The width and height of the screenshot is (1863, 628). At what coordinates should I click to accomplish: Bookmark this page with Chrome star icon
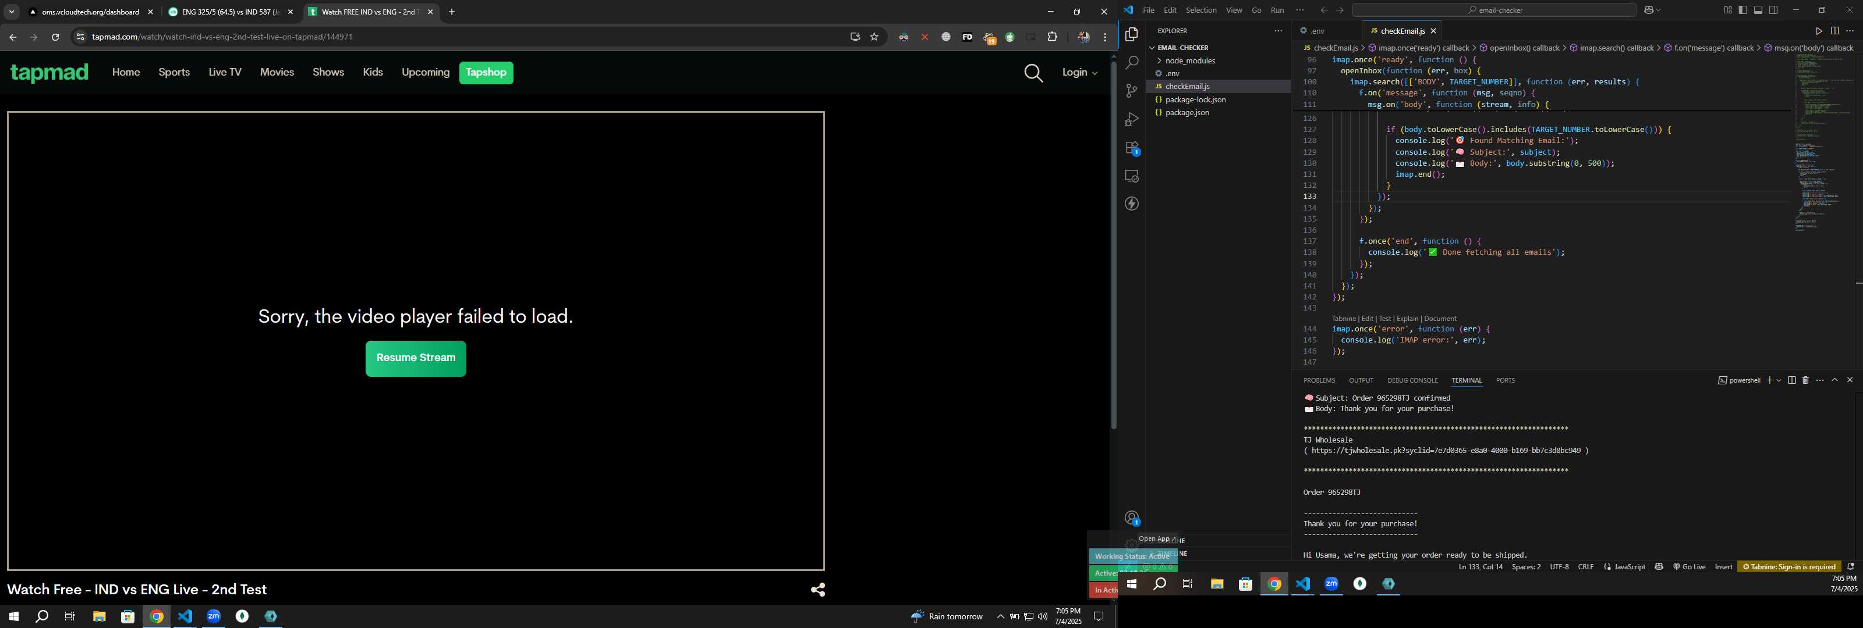click(874, 37)
